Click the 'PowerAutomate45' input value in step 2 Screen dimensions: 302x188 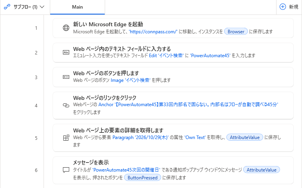tap(210, 56)
